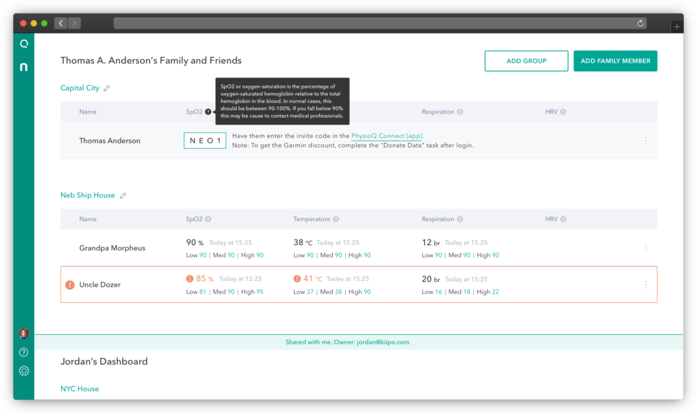Click Respiration info icon in Neb Ship House table
This screenshot has height=413, width=697.
click(x=460, y=219)
